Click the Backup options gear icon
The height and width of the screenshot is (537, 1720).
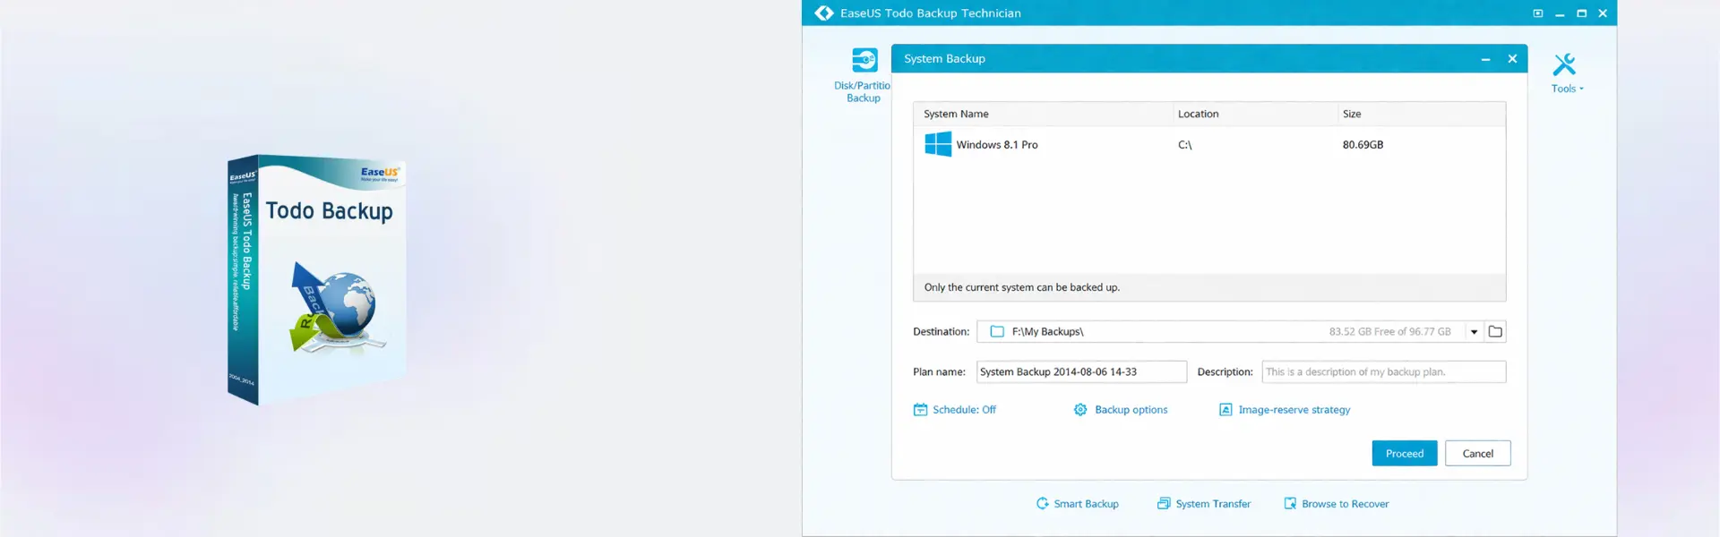pyautogui.click(x=1080, y=410)
